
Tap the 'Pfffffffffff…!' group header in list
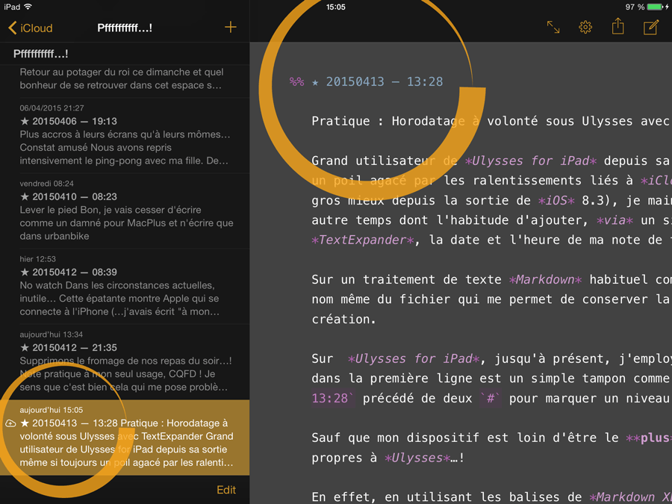coord(125,54)
